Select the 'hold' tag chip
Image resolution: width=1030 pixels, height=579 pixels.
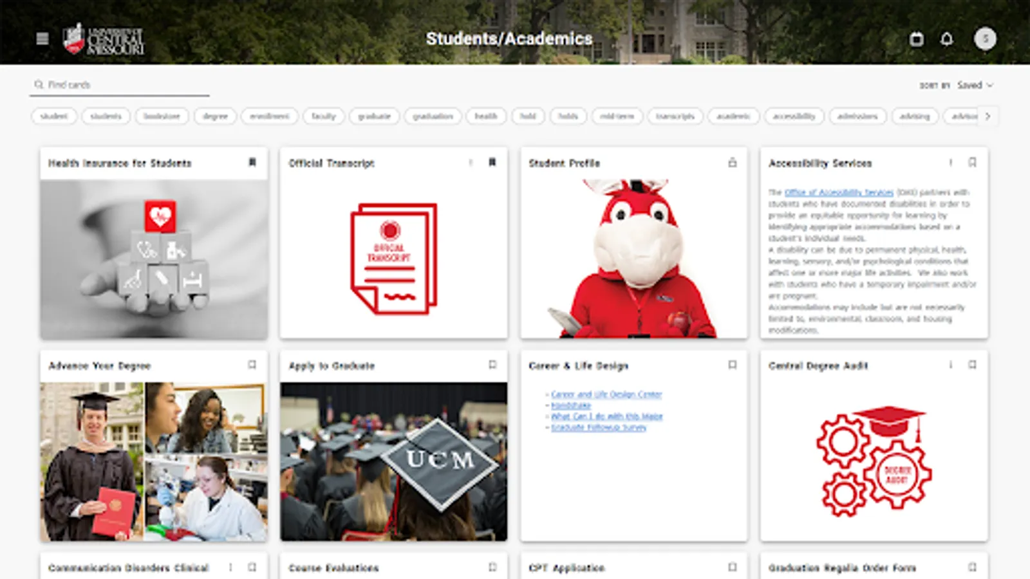528,116
